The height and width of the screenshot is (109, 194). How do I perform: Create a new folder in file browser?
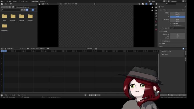click(13, 7)
